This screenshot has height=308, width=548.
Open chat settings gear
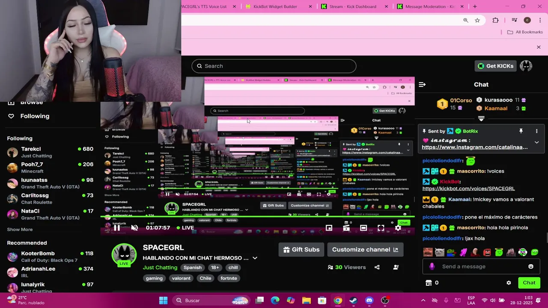pyautogui.click(x=509, y=283)
